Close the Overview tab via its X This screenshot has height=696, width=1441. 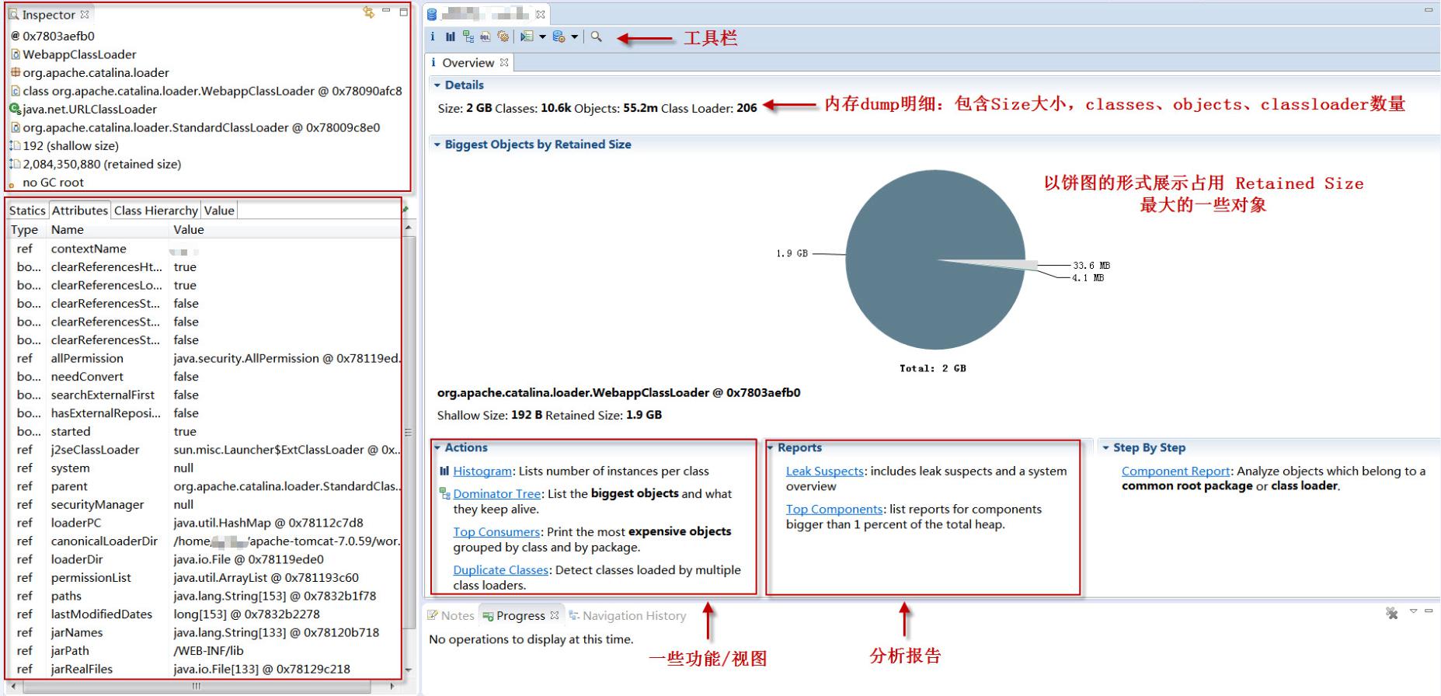[504, 62]
